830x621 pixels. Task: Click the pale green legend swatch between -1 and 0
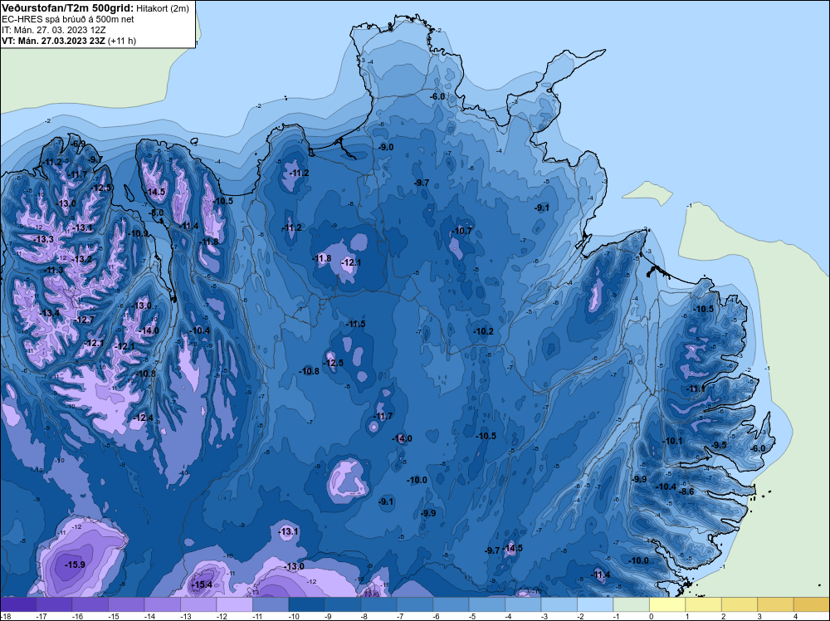click(x=631, y=604)
